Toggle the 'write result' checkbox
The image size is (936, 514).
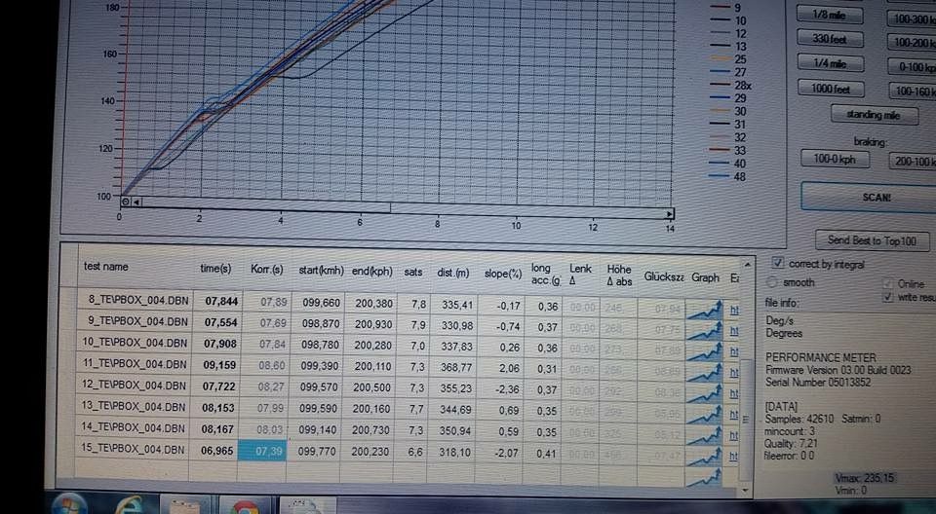[887, 297]
